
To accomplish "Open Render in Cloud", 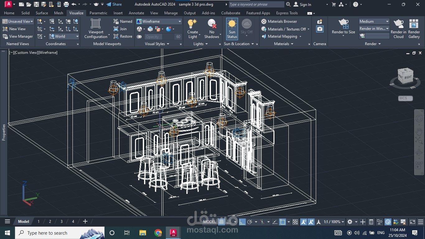I will tap(398, 24).
